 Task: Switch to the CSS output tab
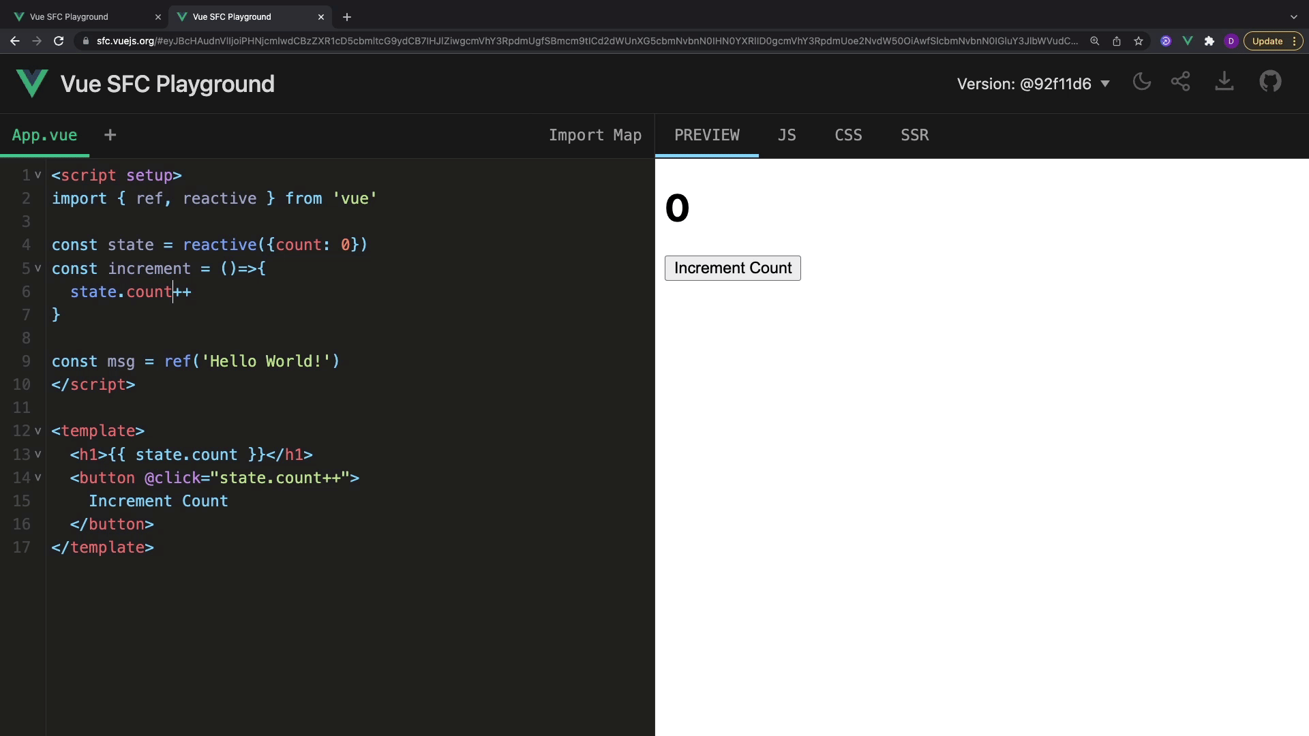tap(848, 135)
